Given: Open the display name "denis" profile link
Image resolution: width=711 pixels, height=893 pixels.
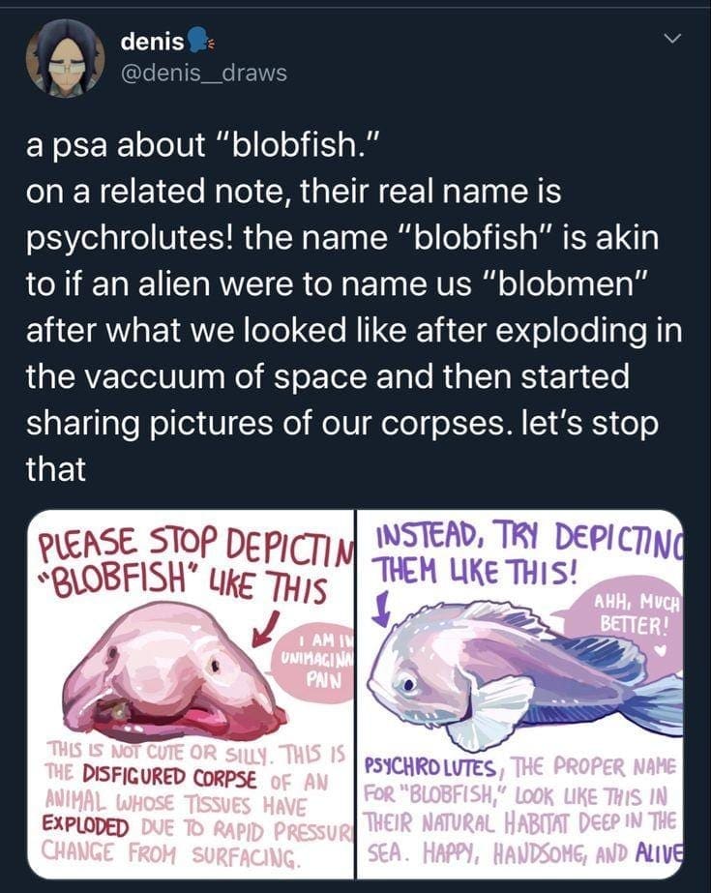Looking at the screenshot, I should (152, 42).
